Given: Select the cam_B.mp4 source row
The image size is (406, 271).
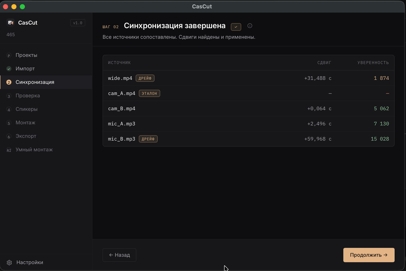Looking at the screenshot, I should tap(248, 109).
